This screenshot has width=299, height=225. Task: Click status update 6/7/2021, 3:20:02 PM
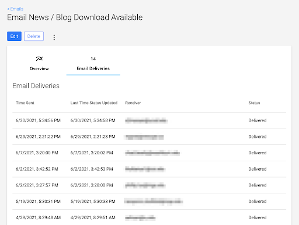[92, 153]
